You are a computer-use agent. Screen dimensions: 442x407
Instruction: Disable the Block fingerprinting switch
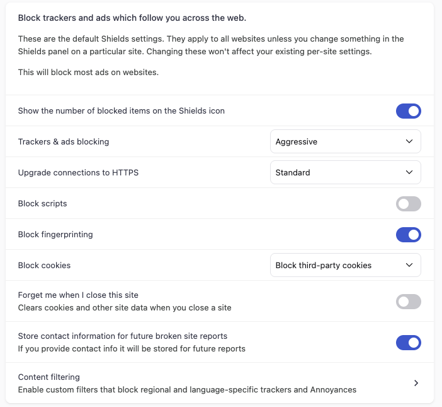pos(408,235)
